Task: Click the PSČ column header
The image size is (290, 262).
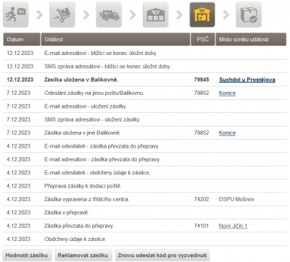Action: pos(202,39)
